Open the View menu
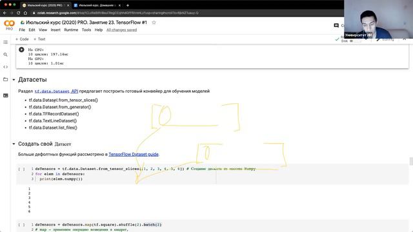Image resolution: width=413 pixels, height=232 pixels. click(x=43, y=30)
